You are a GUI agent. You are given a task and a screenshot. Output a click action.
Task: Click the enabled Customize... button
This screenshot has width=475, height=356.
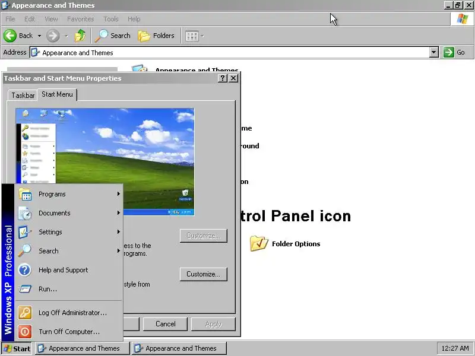(x=203, y=274)
